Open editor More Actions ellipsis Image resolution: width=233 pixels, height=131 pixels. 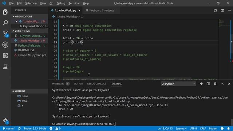pos(229,10)
